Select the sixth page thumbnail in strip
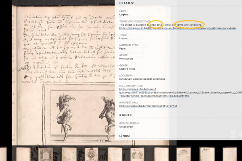Viewport: 242px width, 161px height. (x=115, y=154)
